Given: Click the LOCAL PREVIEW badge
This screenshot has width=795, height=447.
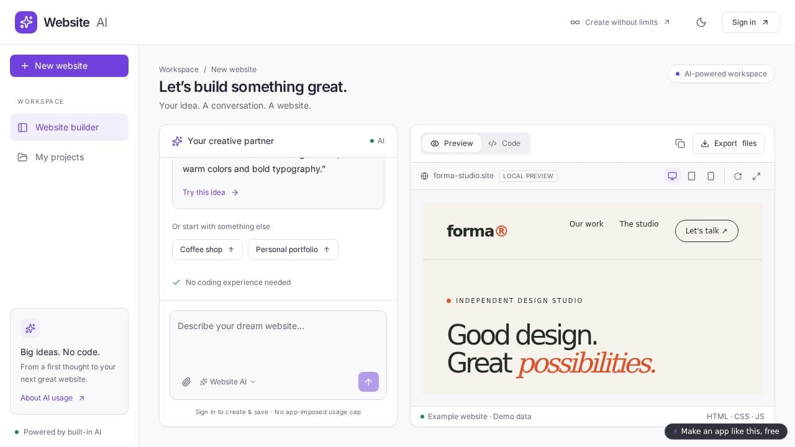Looking at the screenshot, I should [528, 176].
